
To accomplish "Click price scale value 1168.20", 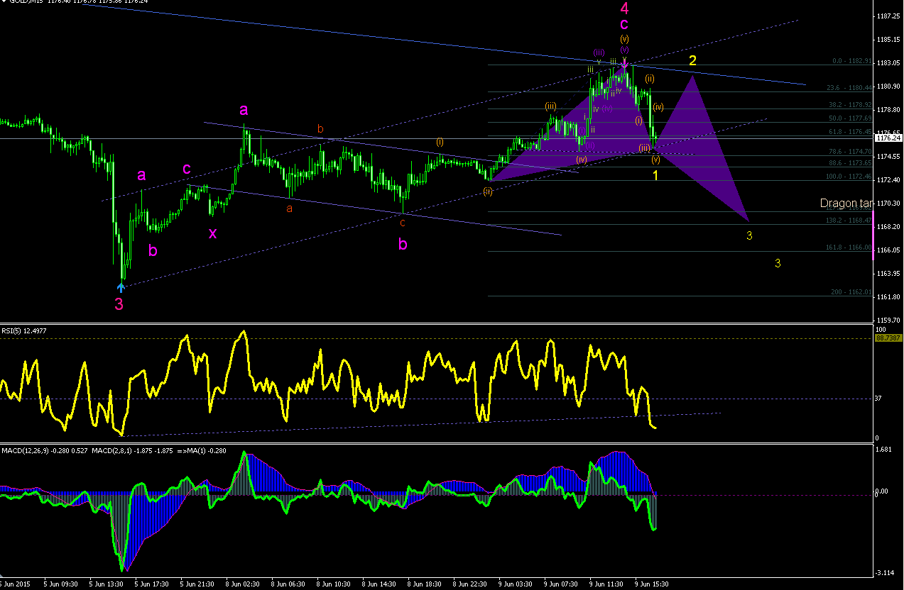I will [x=890, y=226].
